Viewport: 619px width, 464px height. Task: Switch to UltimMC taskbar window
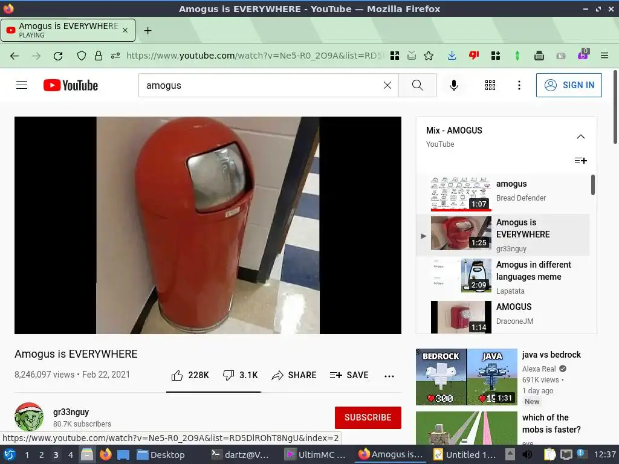(316, 455)
